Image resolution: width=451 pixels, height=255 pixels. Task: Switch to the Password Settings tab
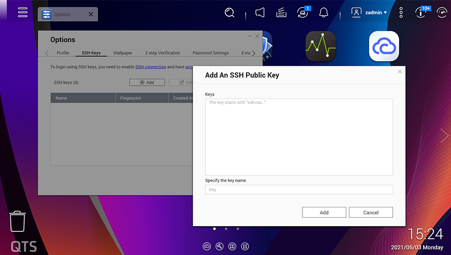[x=210, y=53]
